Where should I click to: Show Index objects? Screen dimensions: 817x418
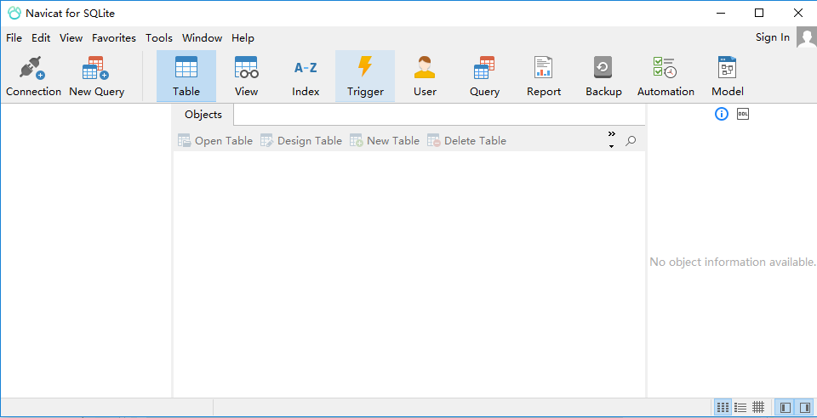point(306,76)
